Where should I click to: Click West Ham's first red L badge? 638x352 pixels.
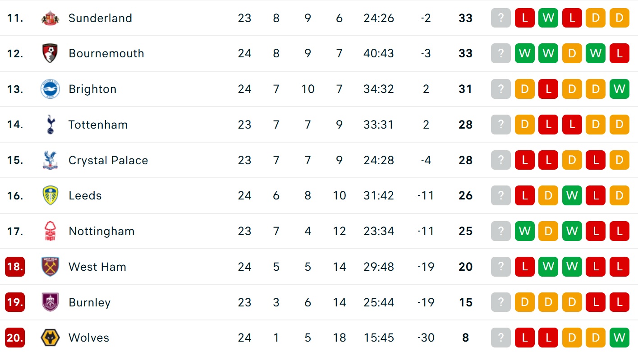[524, 267]
